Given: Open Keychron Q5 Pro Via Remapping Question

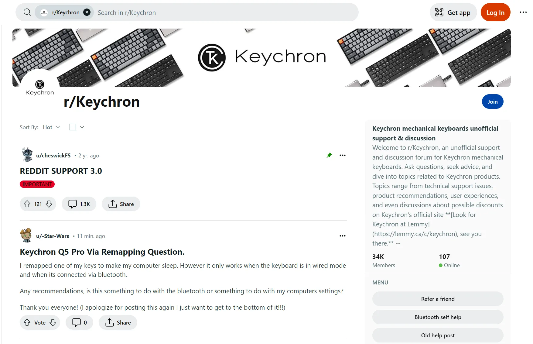Looking at the screenshot, I should pyautogui.click(x=102, y=252).
